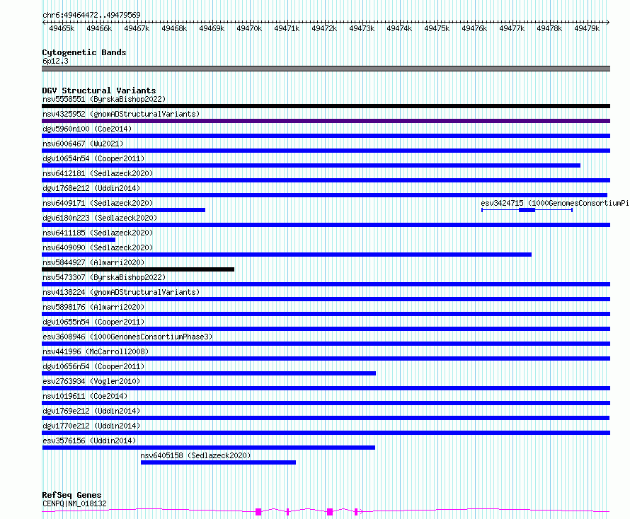Select variant dgv10655n54 (Cooper2011)

(x=93, y=322)
